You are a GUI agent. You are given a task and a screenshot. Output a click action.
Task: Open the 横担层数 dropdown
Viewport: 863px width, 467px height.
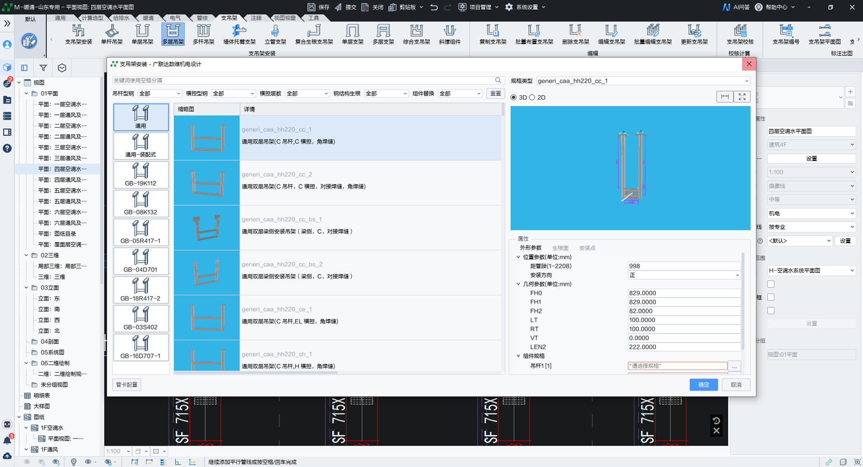307,93
